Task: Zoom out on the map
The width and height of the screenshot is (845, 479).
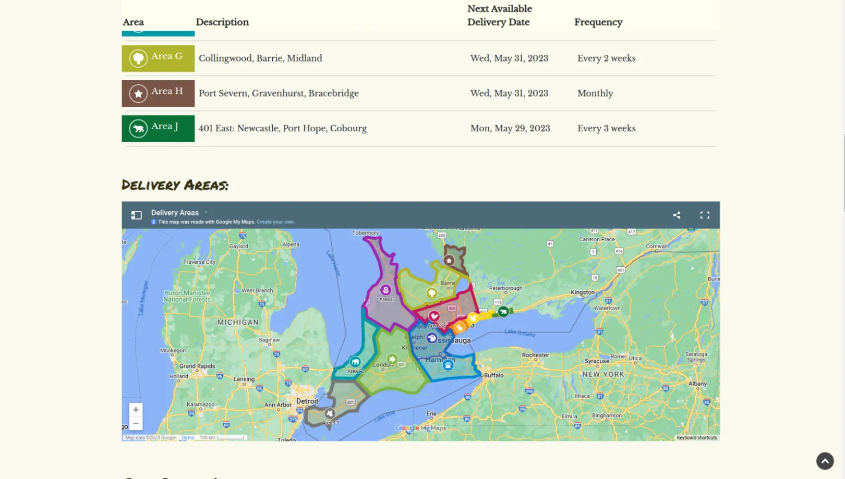Action: 136,423
